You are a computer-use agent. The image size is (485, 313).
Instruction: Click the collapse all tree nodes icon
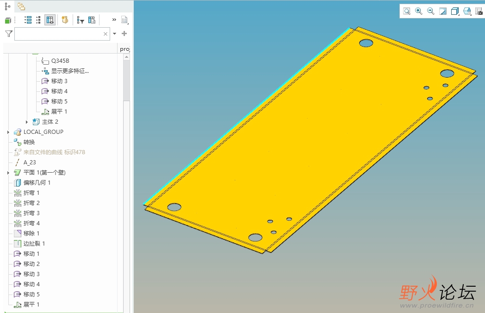pyautogui.click(x=38, y=20)
